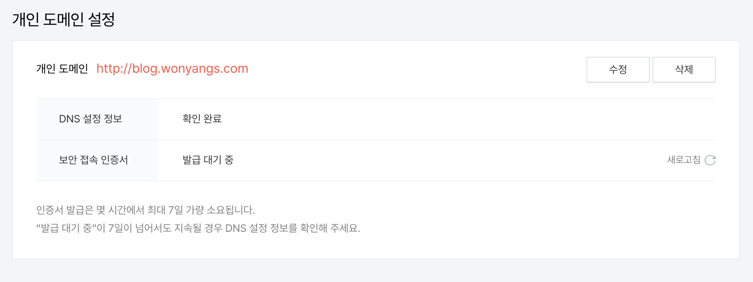Trigger certificate status reload via refresh icon
753x282 pixels.
[711, 160]
